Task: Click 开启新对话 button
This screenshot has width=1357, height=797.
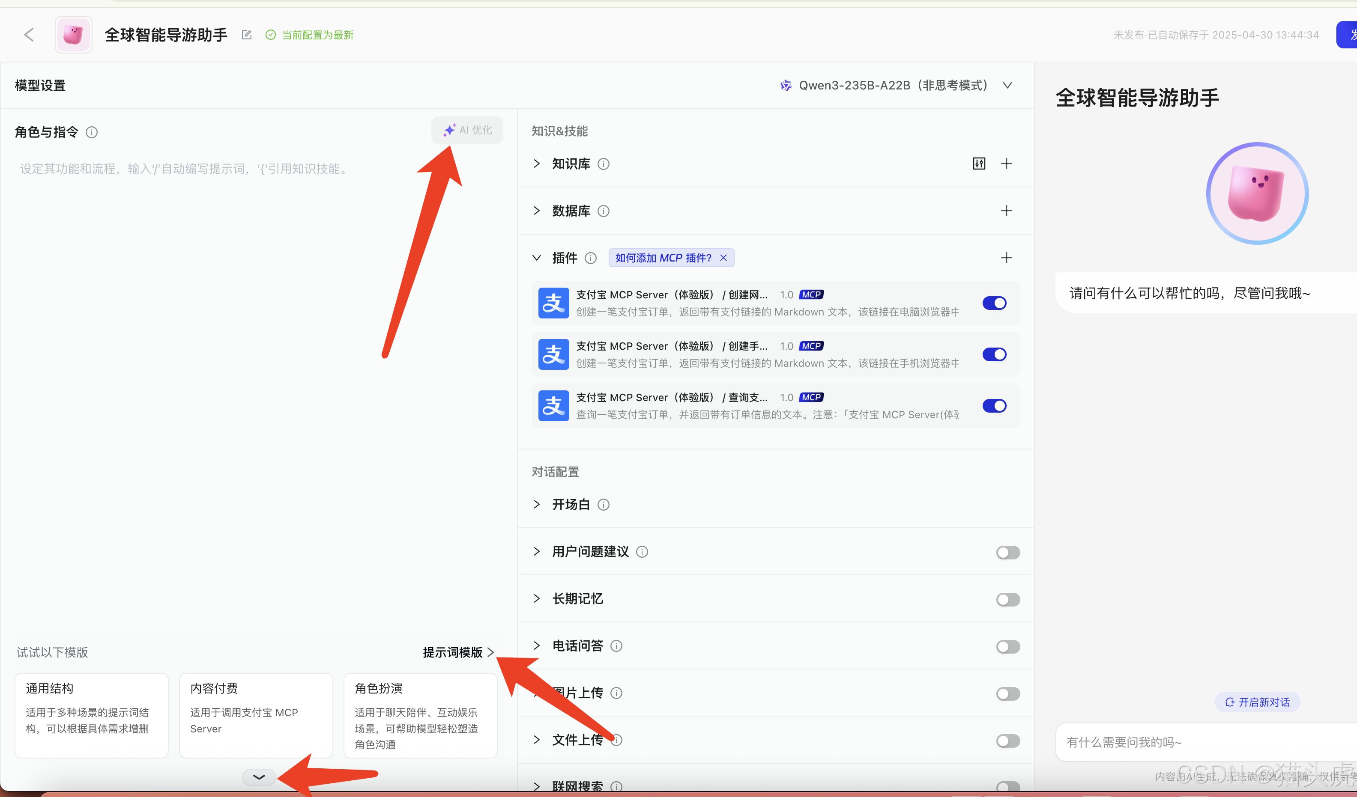Action: (x=1257, y=702)
